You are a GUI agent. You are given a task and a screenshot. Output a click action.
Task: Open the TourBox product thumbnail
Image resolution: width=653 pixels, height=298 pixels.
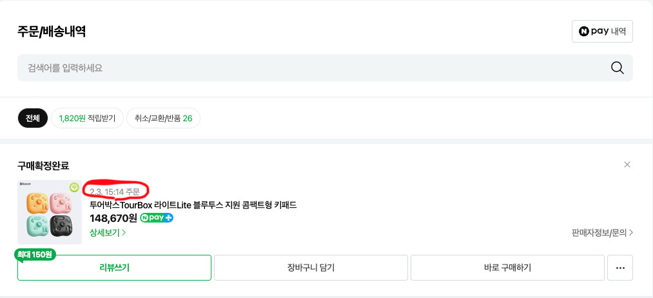(x=50, y=212)
